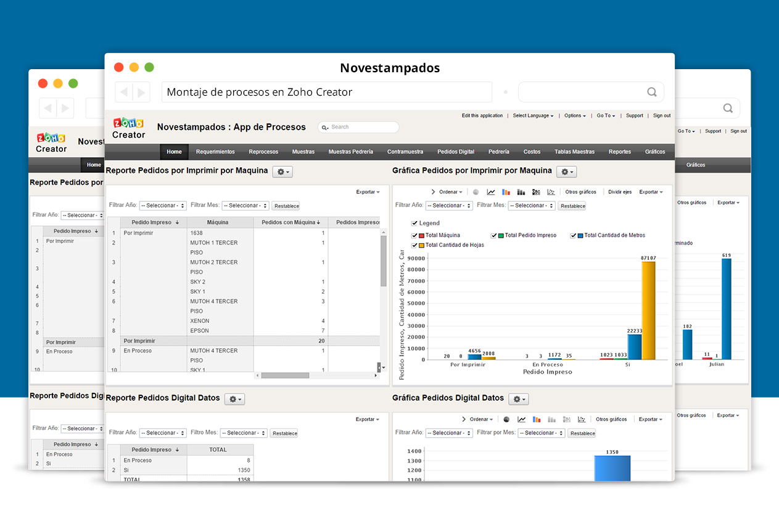Click Pedidos con Máquina column header
Viewport: 779px width, 531px height.
(x=291, y=222)
